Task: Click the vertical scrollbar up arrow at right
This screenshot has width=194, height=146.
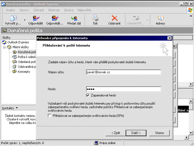Action: click(x=191, y=101)
